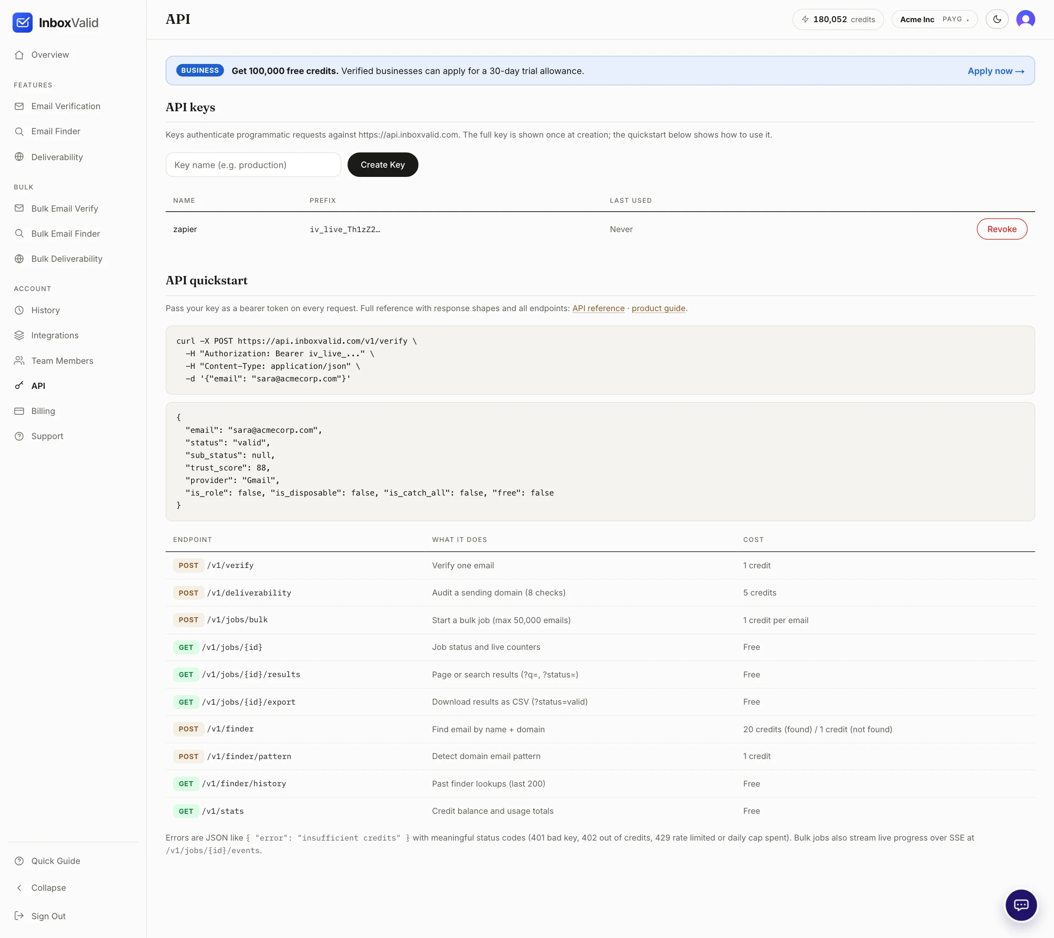Open the API reference link

click(x=598, y=308)
